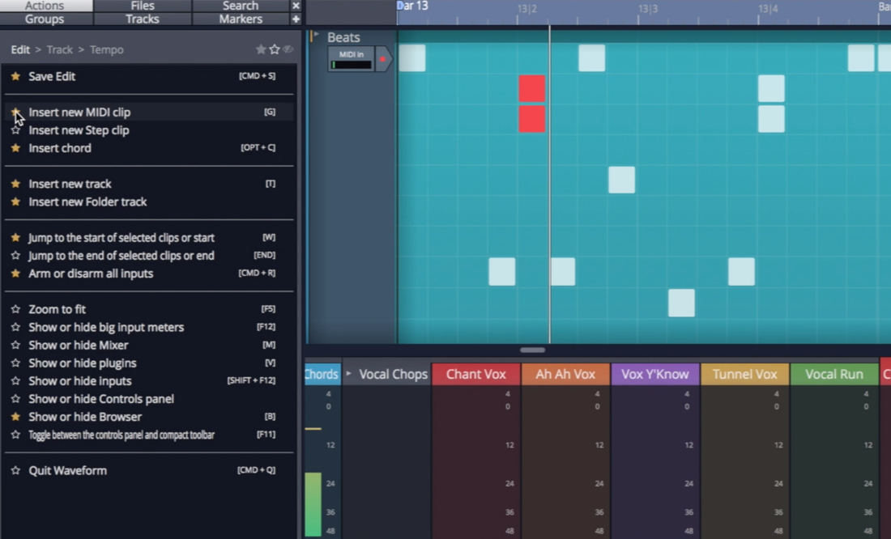Click Edit in the breadcrumb path
Screen dimensions: 891x539
coord(20,49)
